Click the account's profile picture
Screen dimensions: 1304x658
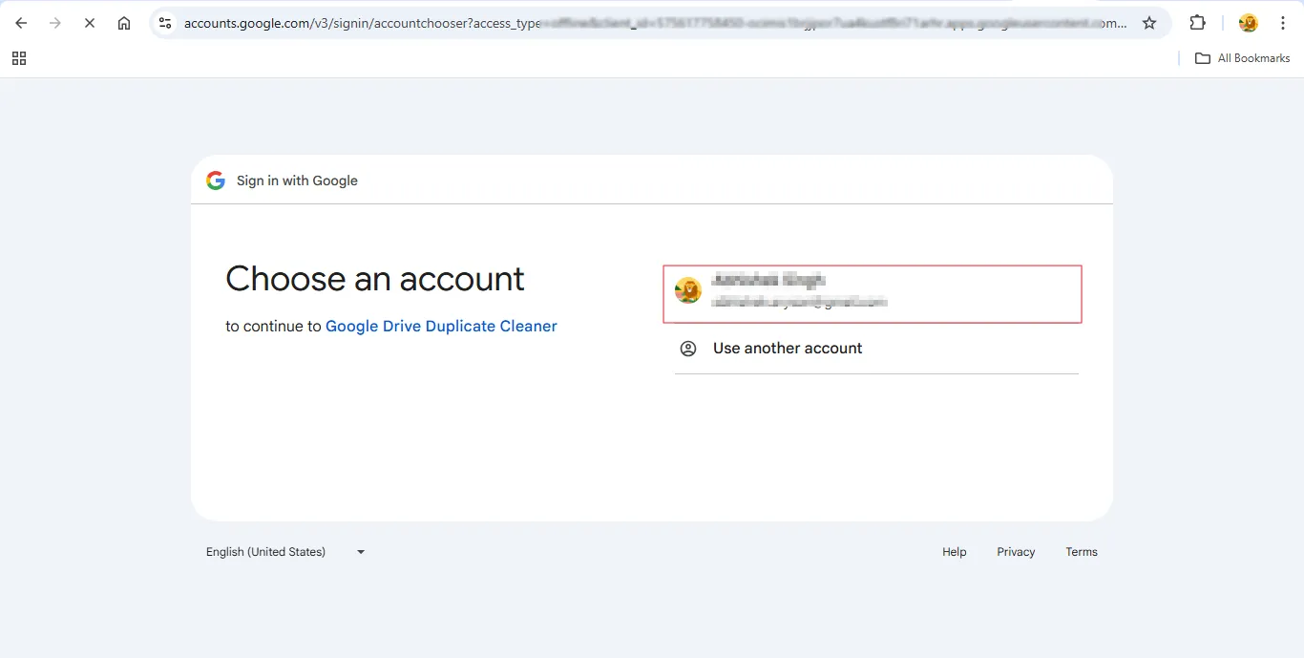coord(688,290)
